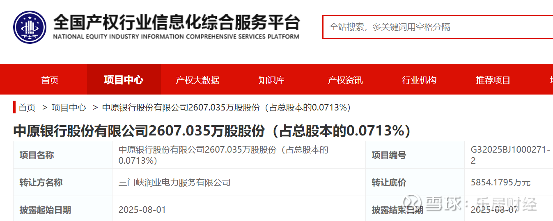Click the platform logo emblem

coord(30,27)
